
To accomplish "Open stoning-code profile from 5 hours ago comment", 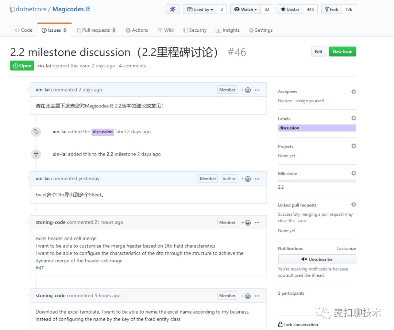I will coord(50,296).
